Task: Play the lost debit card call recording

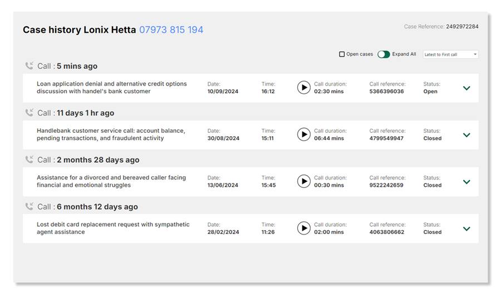Action: click(x=303, y=228)
